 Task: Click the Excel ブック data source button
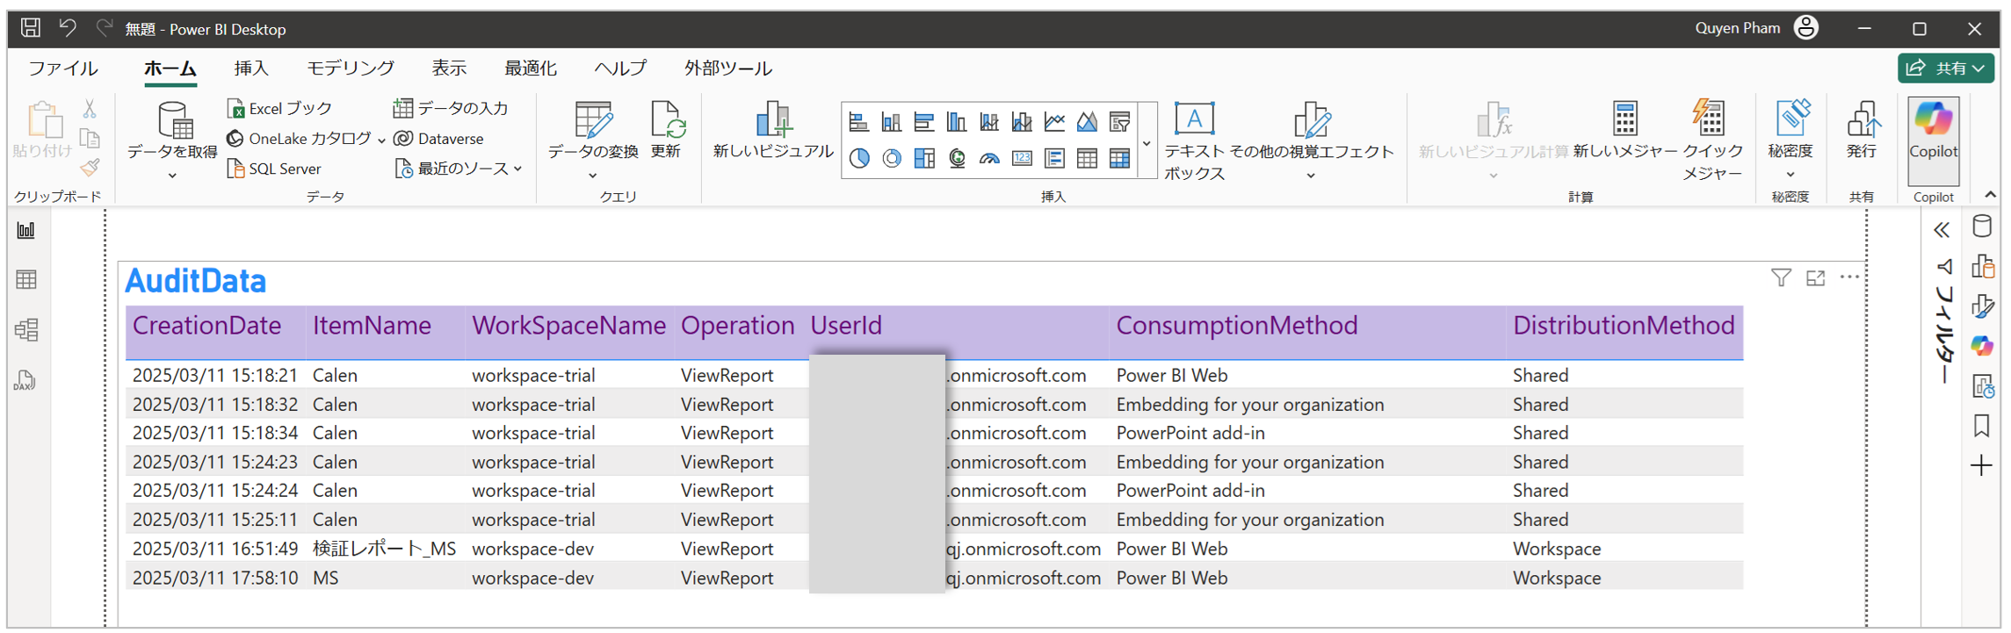280,109
